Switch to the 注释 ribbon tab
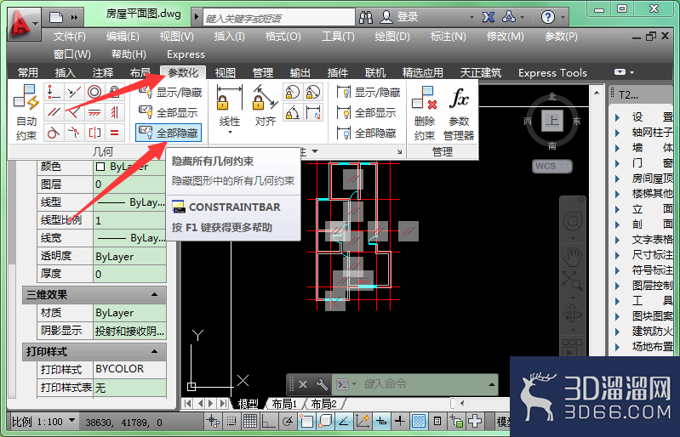The height and width of the screenshot is (437, 680). [103, 73]
